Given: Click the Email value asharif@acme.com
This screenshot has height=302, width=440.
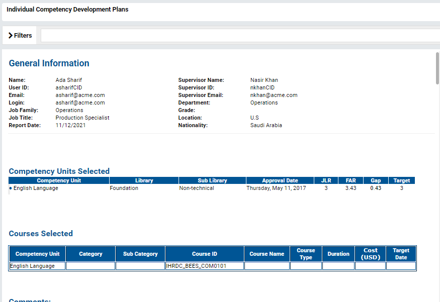Looking at the screenshot, I should [x=80, y=95].
